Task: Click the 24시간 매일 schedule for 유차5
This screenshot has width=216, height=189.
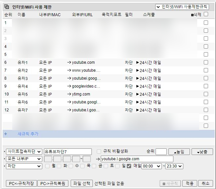Action: 150,94
